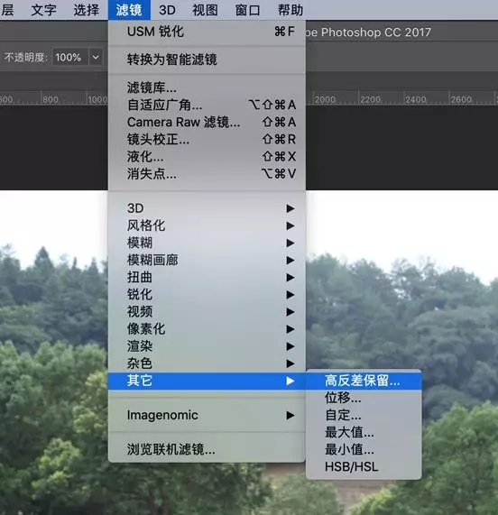Select 位移... filter
The image size is (498, 515).
(x=364, y=398)
